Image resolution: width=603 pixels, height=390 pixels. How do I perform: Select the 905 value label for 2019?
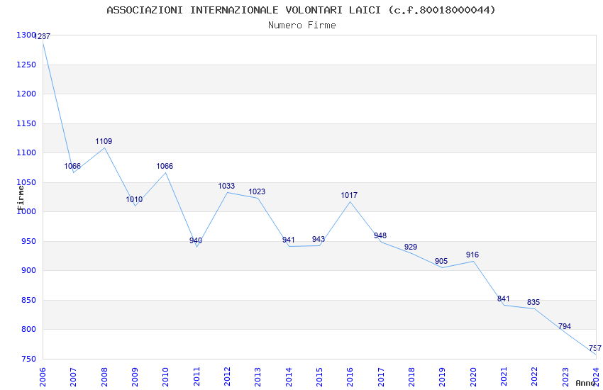coord(441,261)
